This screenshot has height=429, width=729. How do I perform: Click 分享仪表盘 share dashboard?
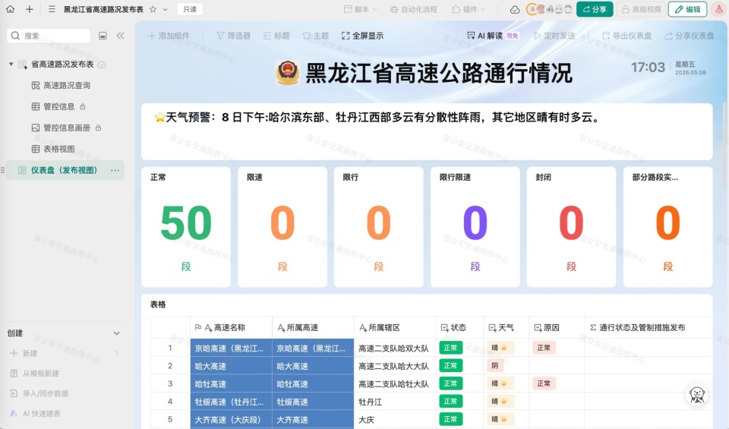click(x=689, y=36)
